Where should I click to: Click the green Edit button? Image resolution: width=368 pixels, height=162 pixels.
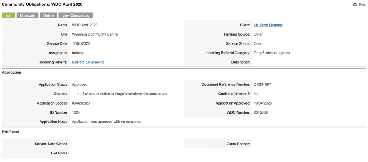pyautogui.click(x=9, y=15)
